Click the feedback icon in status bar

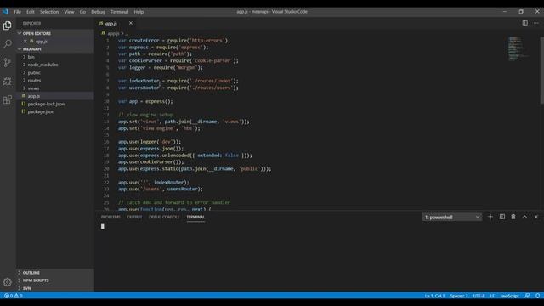[527, 296]
